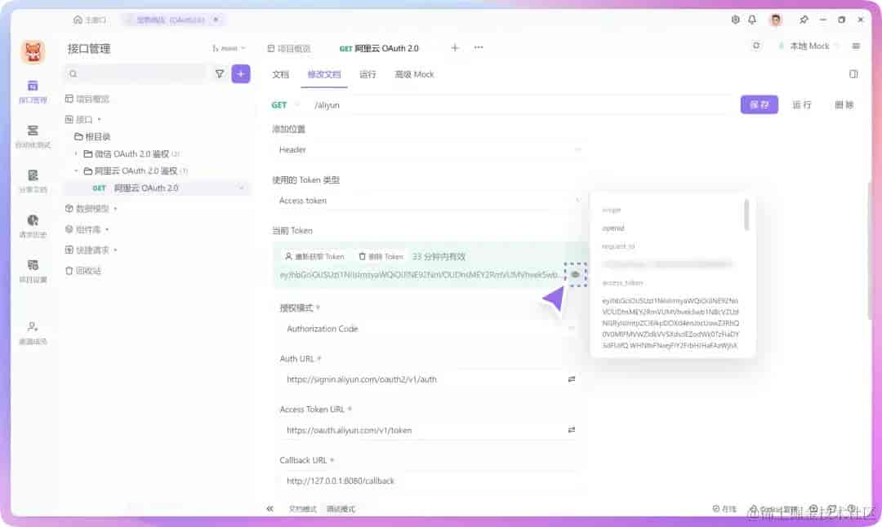Click the 运行 button next to 保存

[x=802, y=104]
